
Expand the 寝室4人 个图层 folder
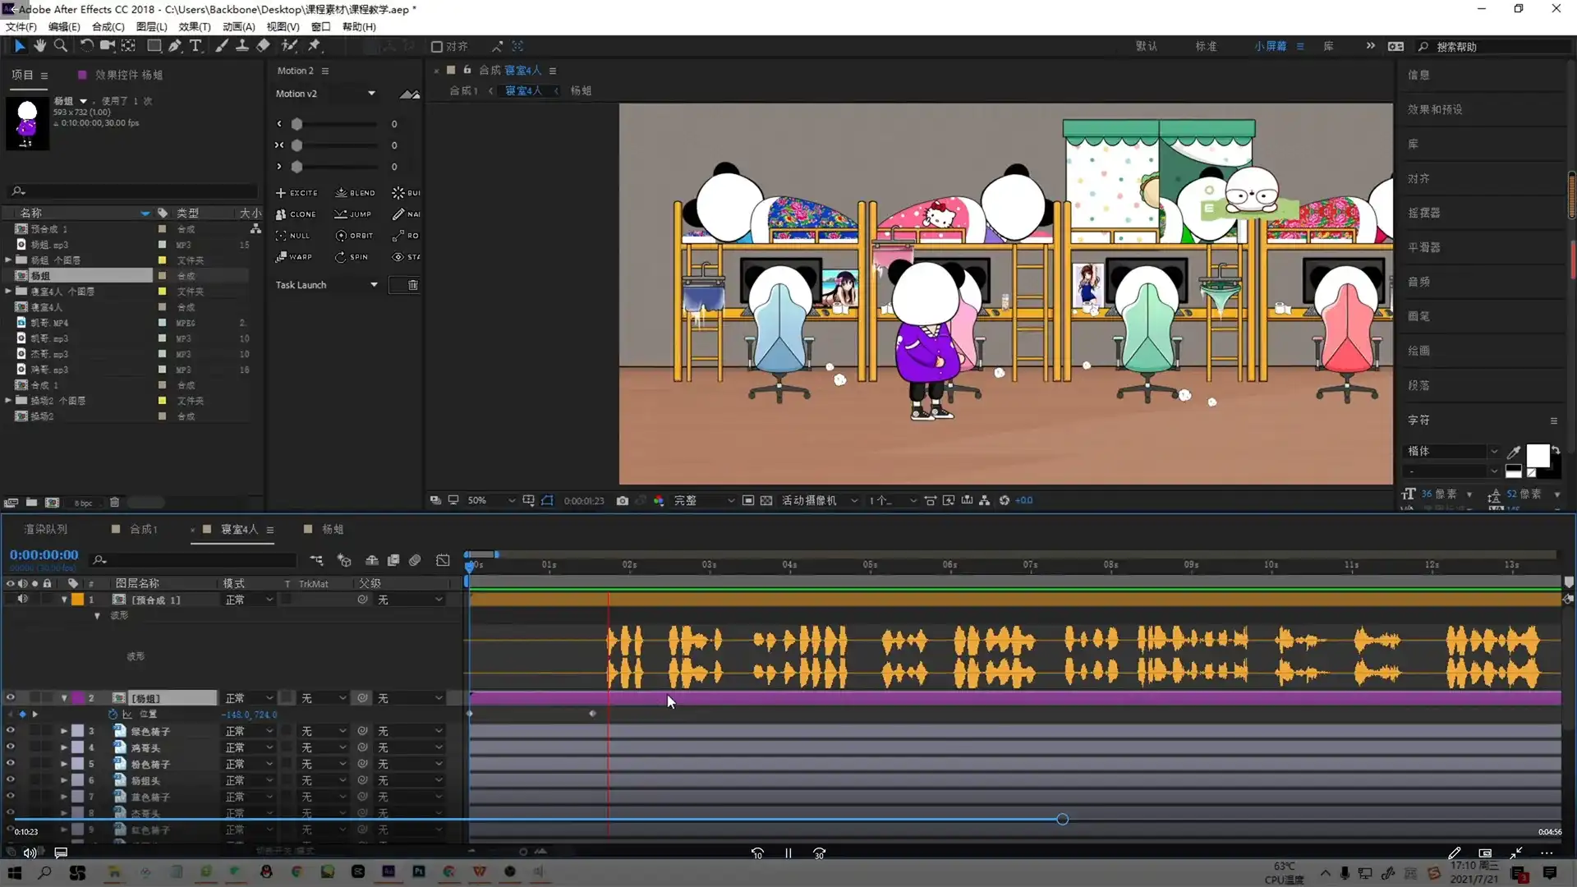click(x=9, y=291)
